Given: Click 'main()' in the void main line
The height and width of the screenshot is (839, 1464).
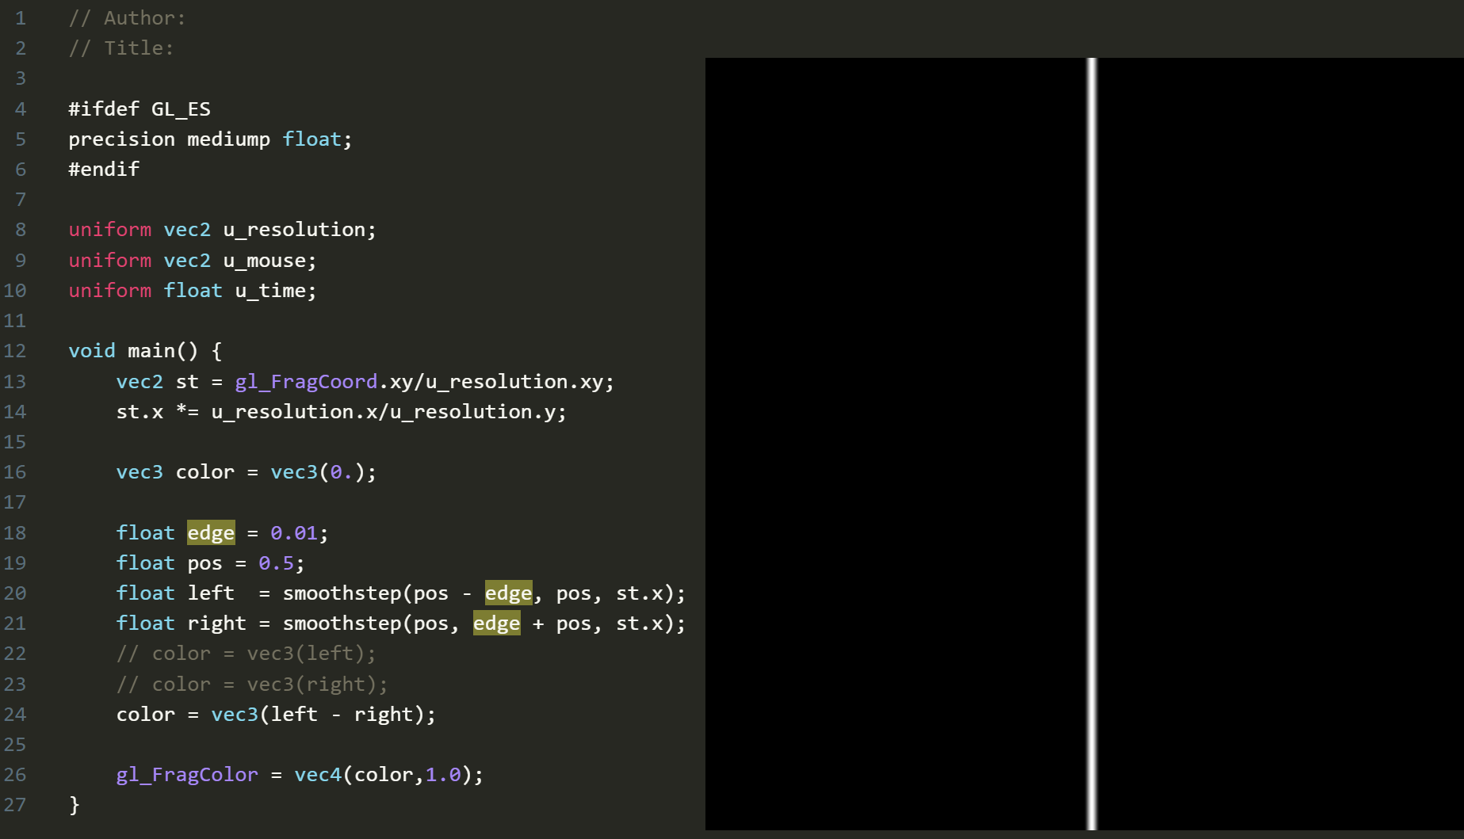Looking at the screenshot, I should coord(163,351).
